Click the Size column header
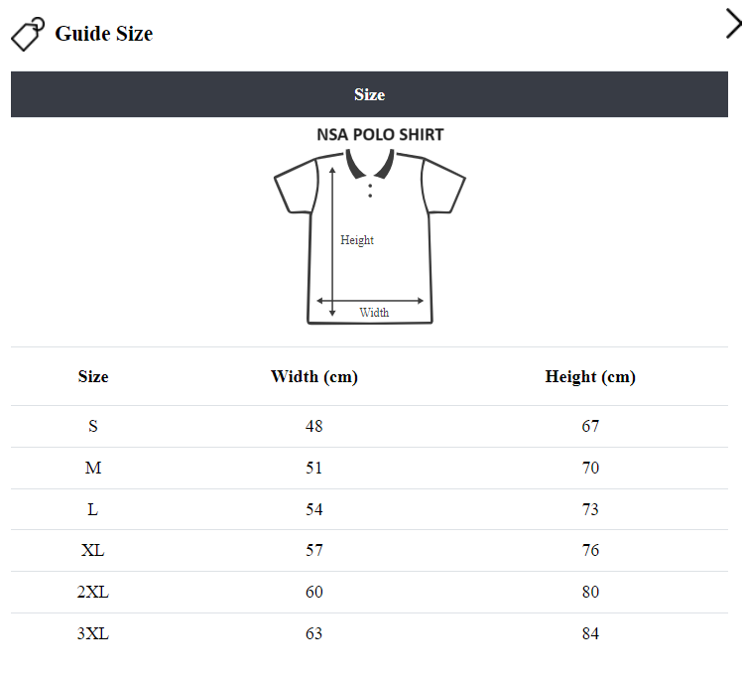Image resolution: width=742 pixels, height=679 pixels. click(93, 377)
